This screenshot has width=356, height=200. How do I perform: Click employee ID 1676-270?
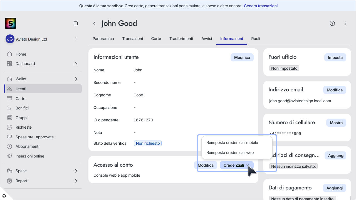[x=143, y=120]
